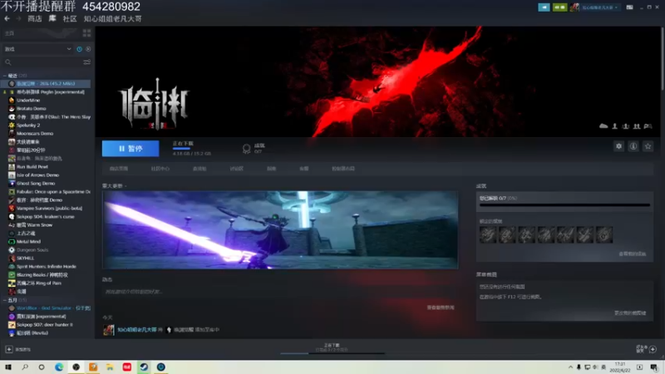This screenshot has width=665, height=374.
Task: Select Spirit Hunters: Infinite Horde entry
Action: point(46,266)
